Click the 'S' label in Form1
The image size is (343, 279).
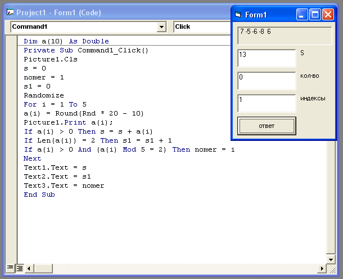pyautogui.click(x=302, y=53)
